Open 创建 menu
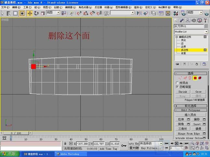The width and height of the screenshot is (210, 157). [x=58, y=7]
